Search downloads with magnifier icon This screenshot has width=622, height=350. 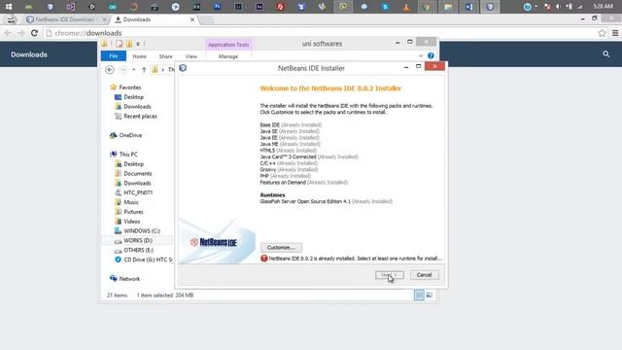605,54
